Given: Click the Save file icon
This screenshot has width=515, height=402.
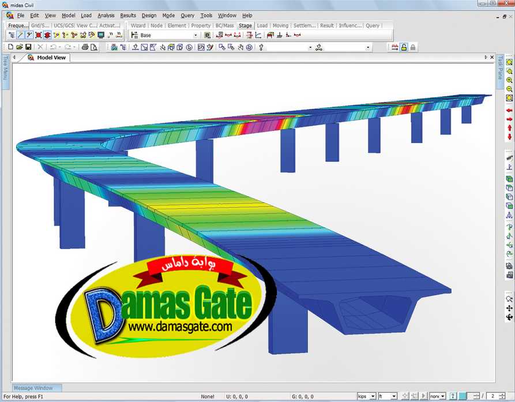Looking at the screenshot, I should pos(28,47).
